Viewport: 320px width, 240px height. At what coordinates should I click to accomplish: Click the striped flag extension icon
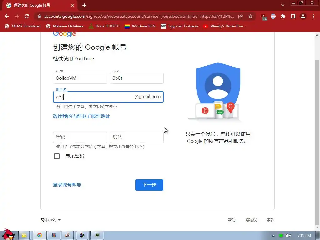click(x=273, y=16)
